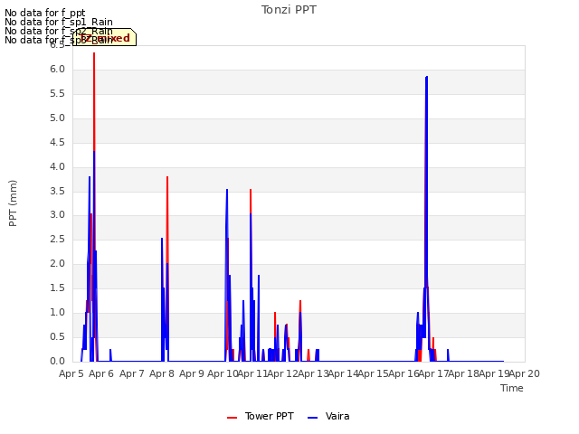Click the 6.0 y-axis tick label
579x434 pixels.
(x=57, y=70)
